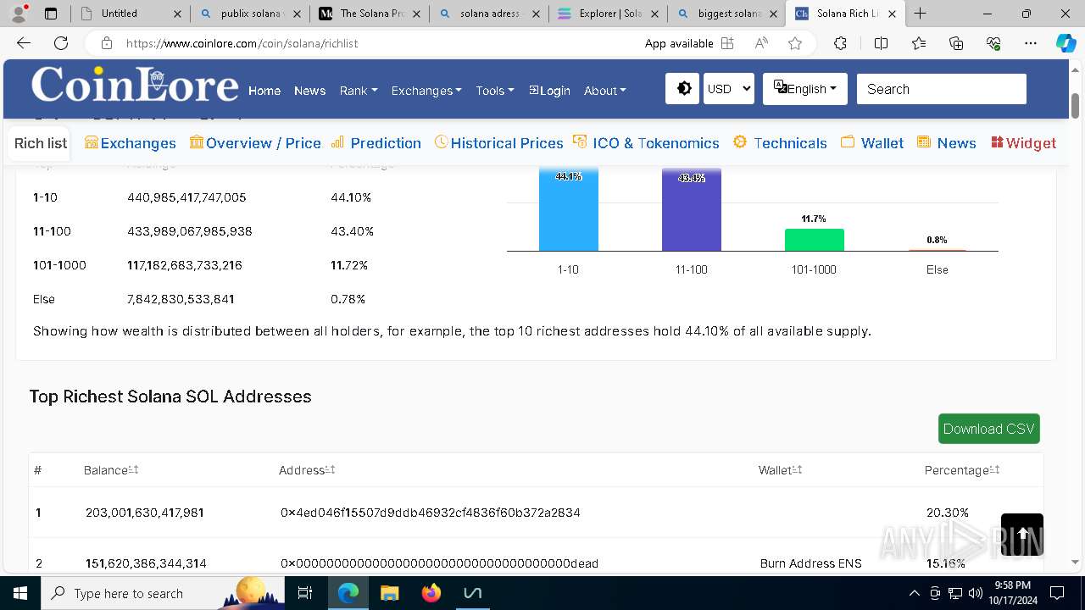
Task: Click the browser profile avatar
Action: (x=19, y=14)
